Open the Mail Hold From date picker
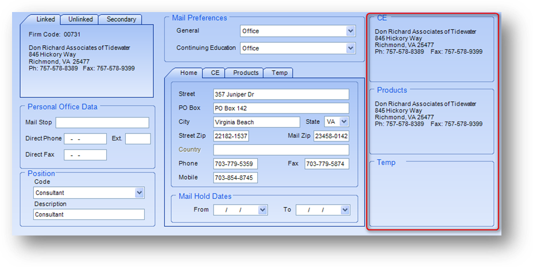The height and width of the screenshot is (267, 533). tap(262, 210)
